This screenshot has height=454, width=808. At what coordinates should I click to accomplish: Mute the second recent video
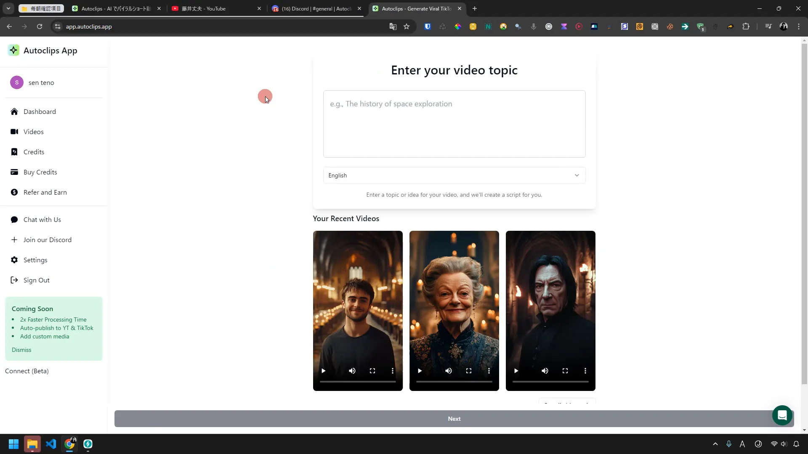[448, 371]
